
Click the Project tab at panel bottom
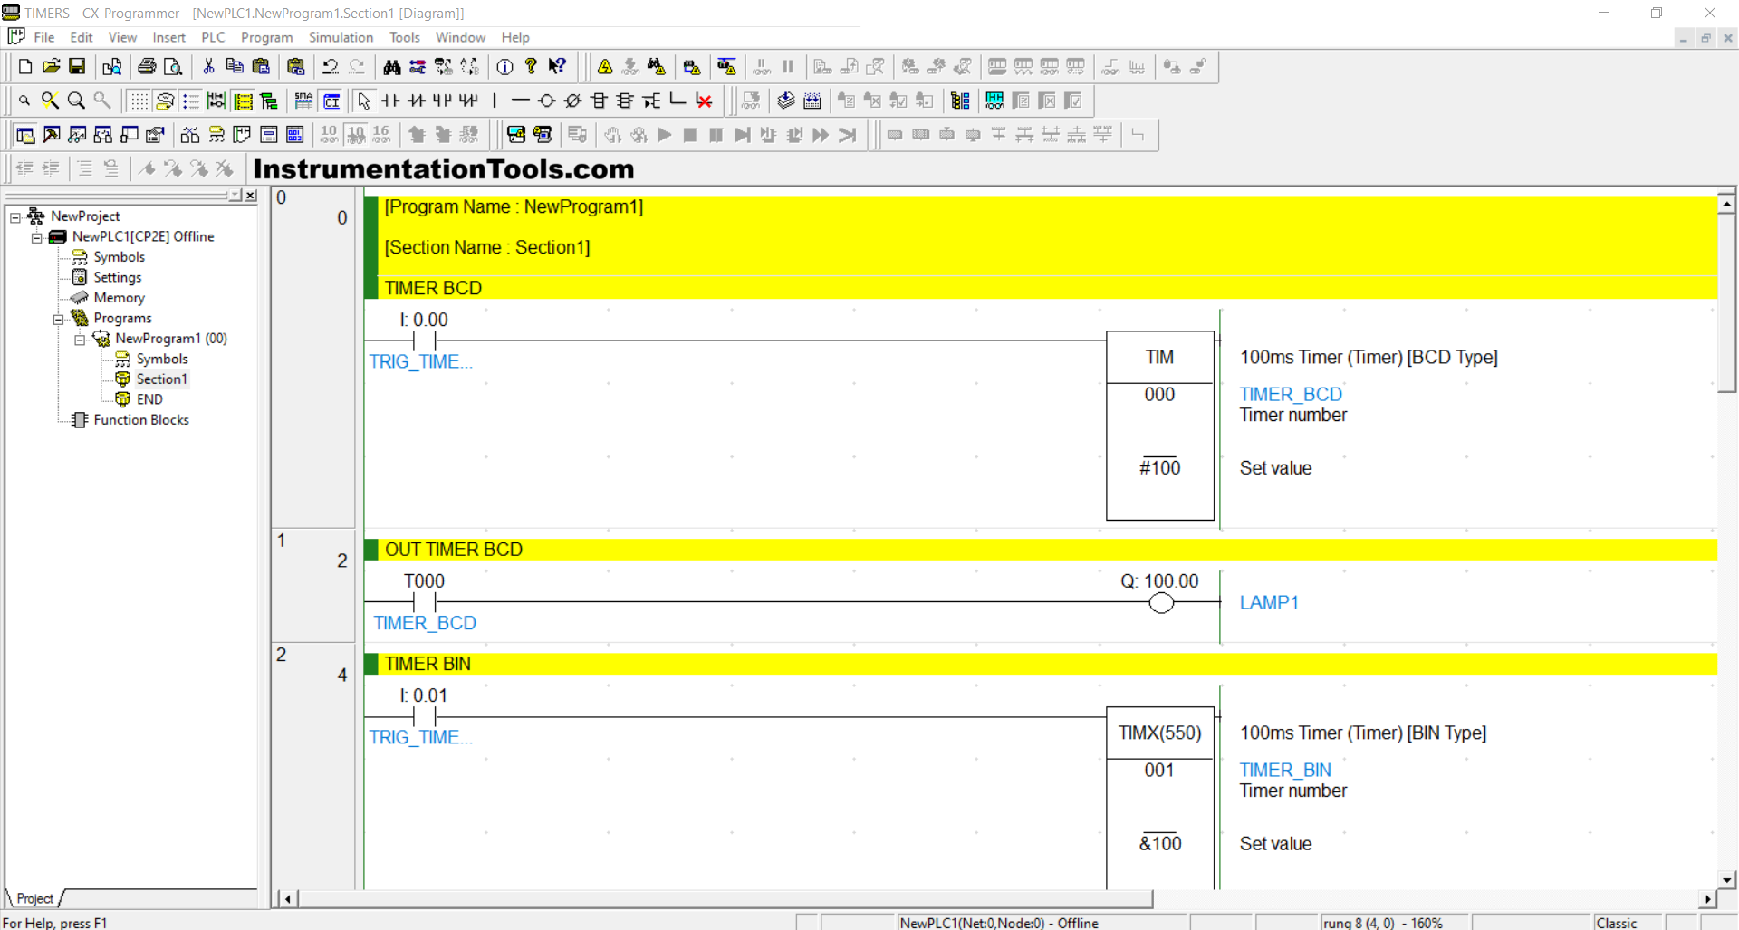click(x=34, y=898)
